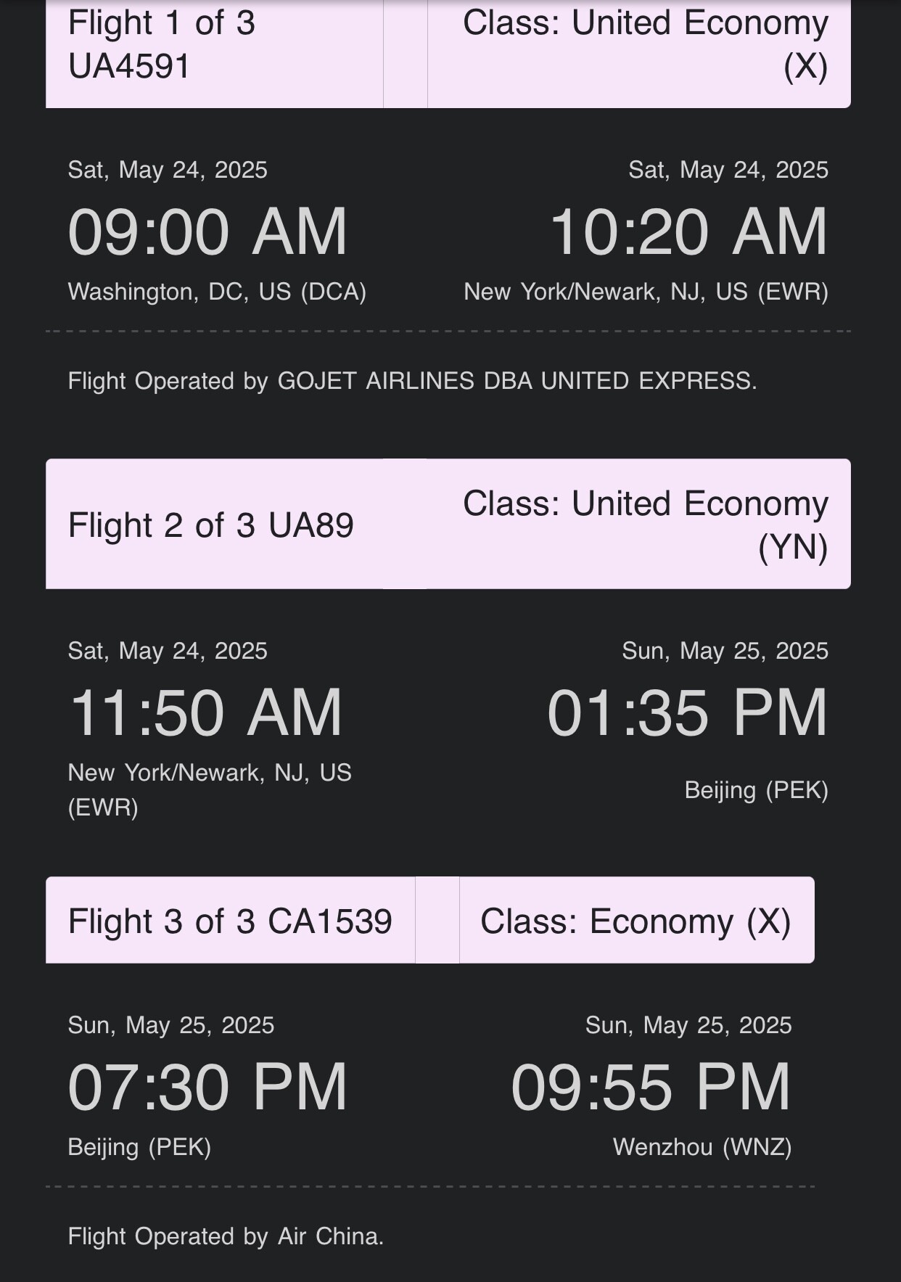Screen dimensions: 901x1282
Task: Click the Flight Operated by Air China note
Action: click(226, 1236)
